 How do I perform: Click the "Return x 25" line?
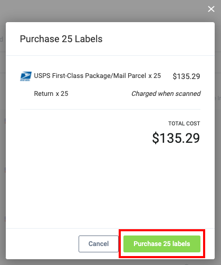(51, 94)
